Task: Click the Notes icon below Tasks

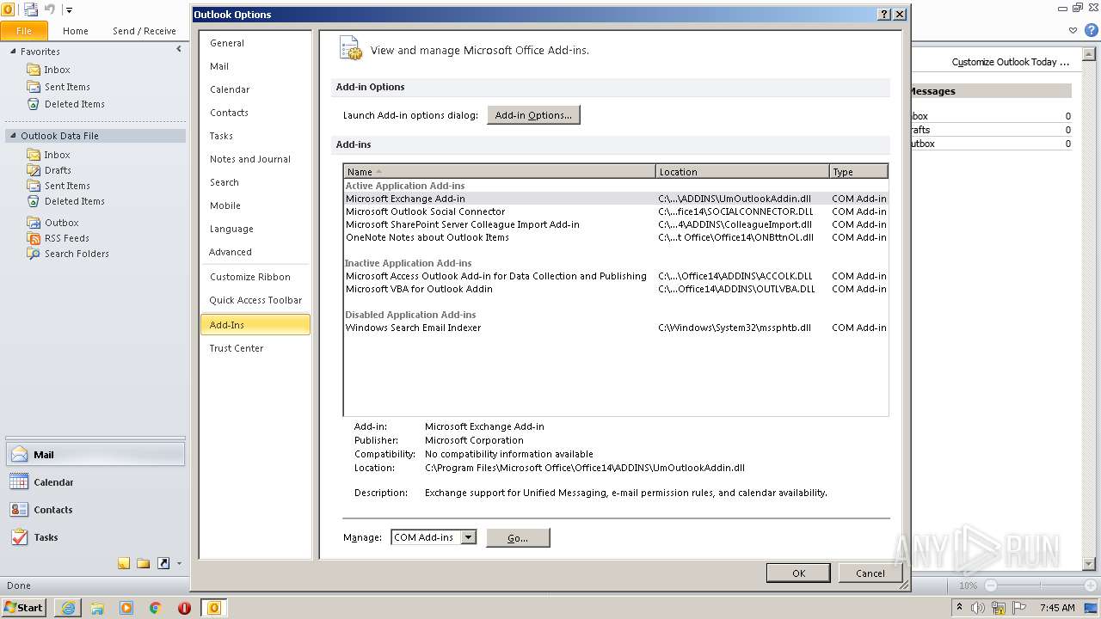Action: [x=124, y=564]
